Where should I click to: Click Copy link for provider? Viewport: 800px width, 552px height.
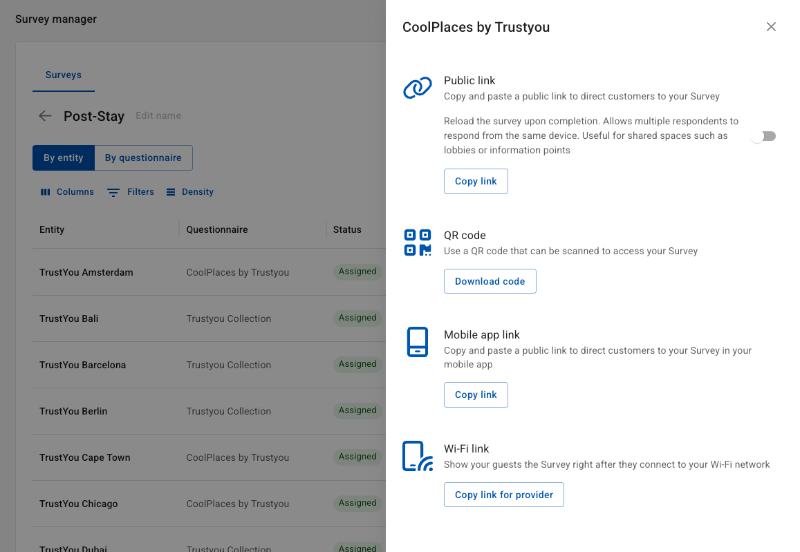(x=503, y=495)
